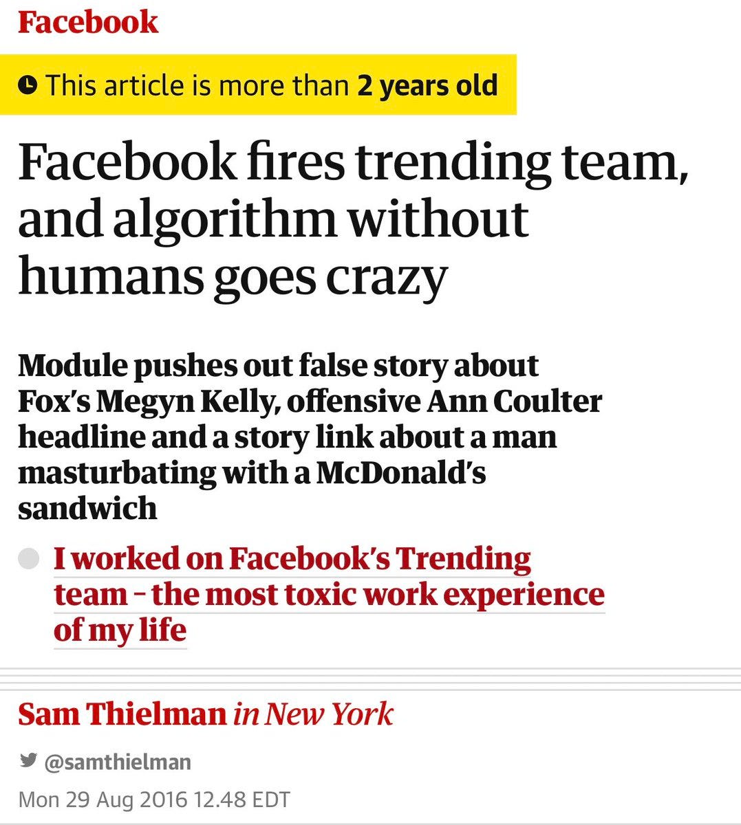Click the Twitter bird icon

(28, 761)
